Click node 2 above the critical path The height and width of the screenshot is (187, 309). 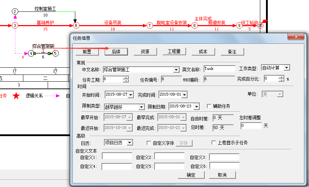[x=15, y=11]
